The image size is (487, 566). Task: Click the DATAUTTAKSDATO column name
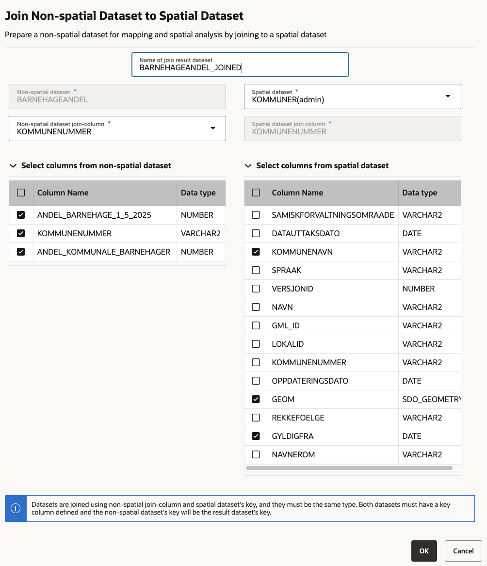[306, 234]
